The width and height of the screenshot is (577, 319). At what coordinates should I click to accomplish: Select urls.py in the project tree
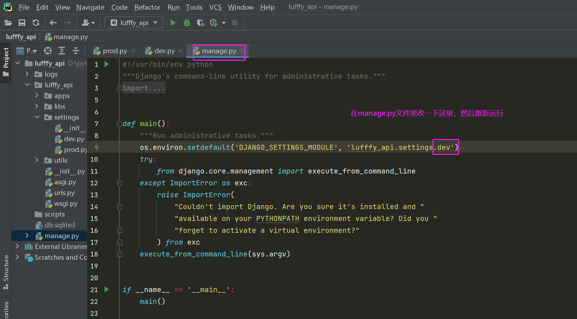(60, 193)
